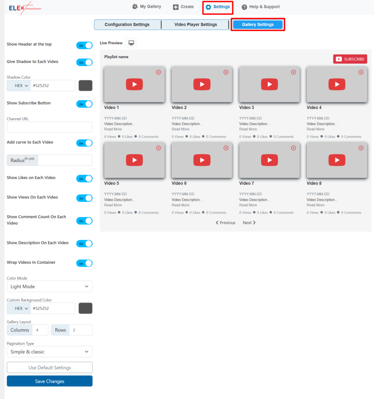This screenshot has height=399, width=374.
Task: Play Video 3 using its YouTube play icon
Action: 269,85
